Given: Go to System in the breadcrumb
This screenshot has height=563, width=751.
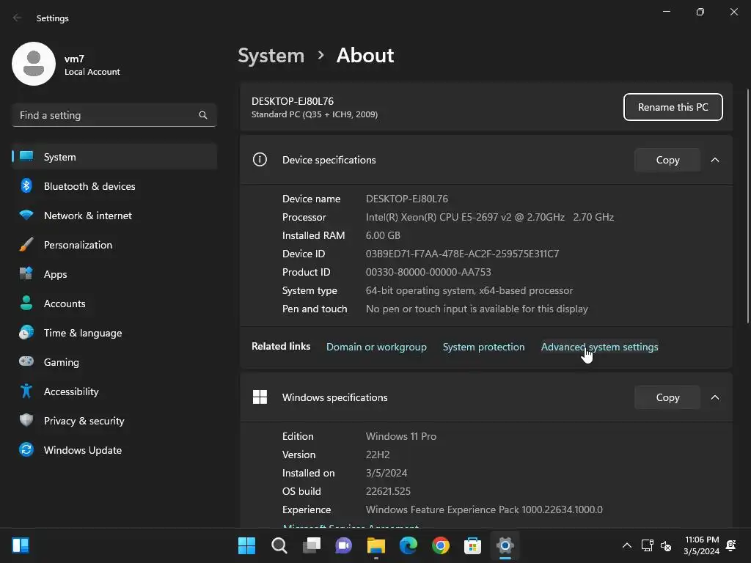Looking at the screenshot, I should click(x=271, y=56).
